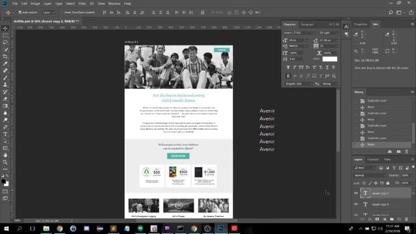The height and width of the screenshot is (234, 416).
Task: Toggle Show Transform Controls checkbox
Action: [61, 12]
